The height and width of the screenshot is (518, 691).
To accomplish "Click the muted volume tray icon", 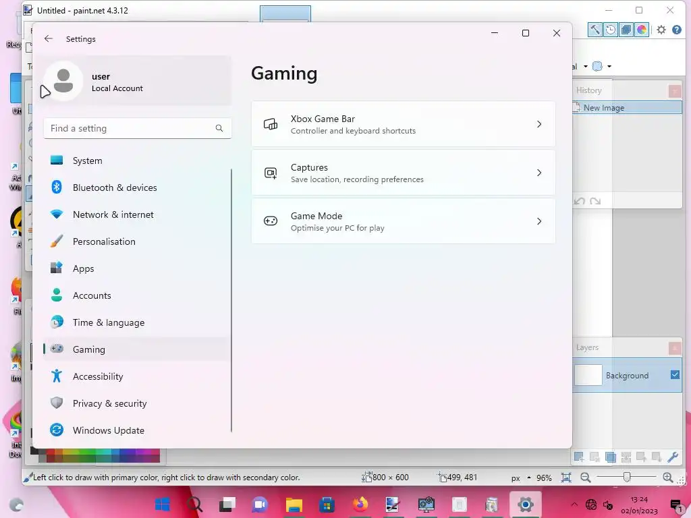I will [x=608, y=505].
